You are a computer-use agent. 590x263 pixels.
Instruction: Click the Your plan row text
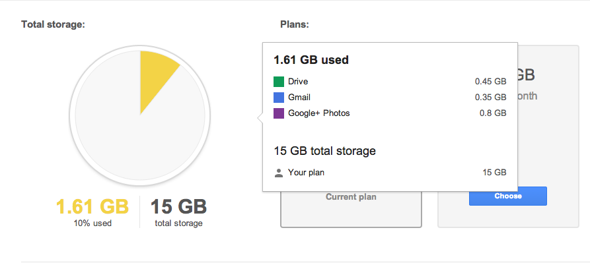(x=306, y=173)
